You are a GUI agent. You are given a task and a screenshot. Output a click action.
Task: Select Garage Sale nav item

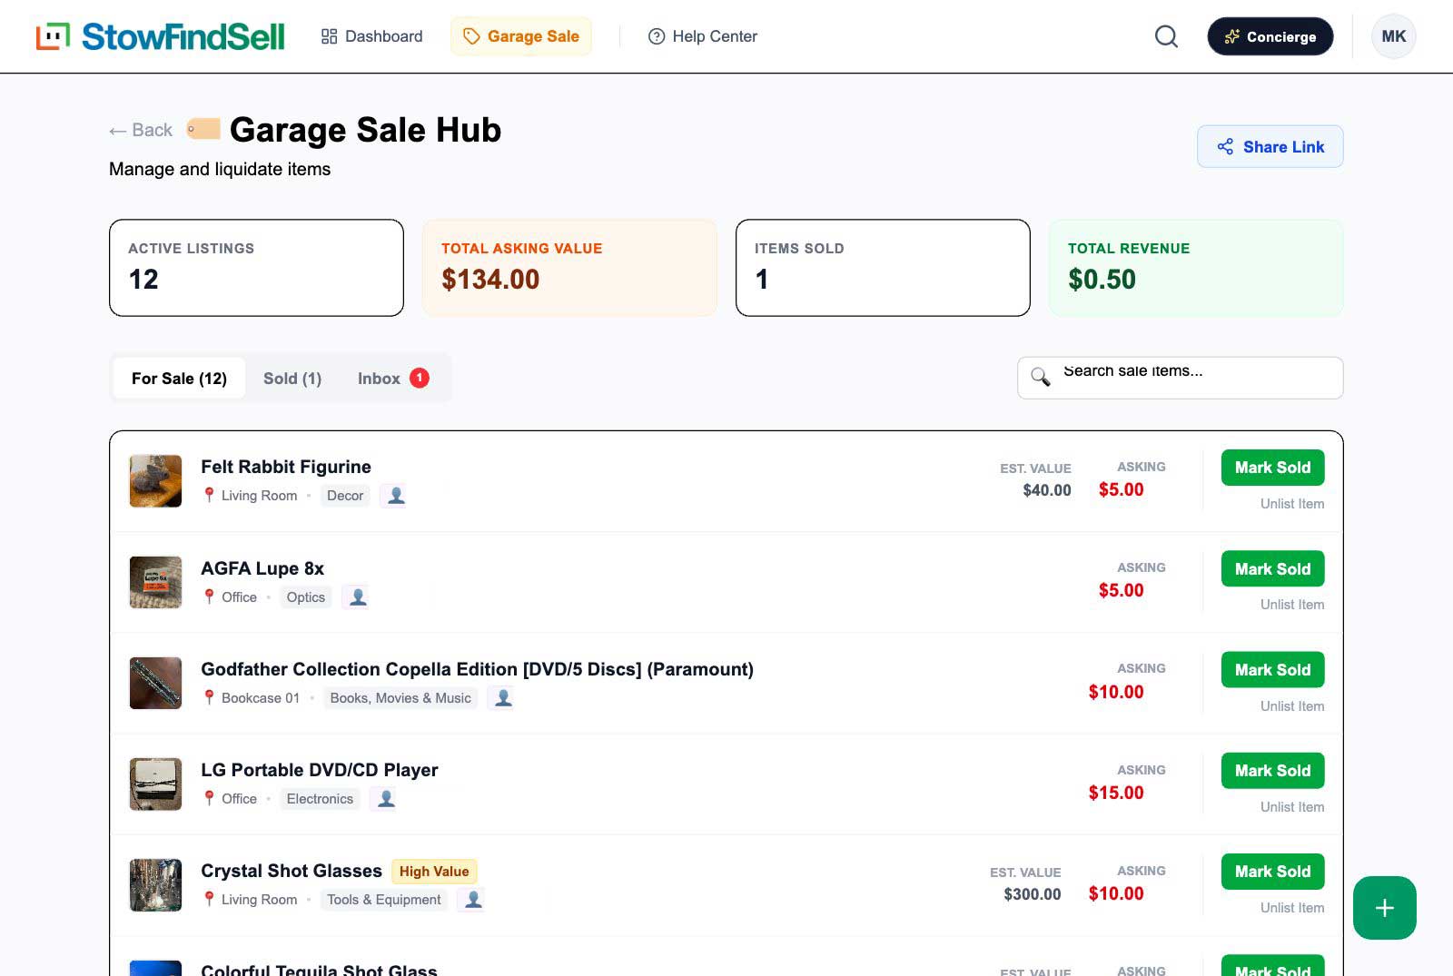pos(521,36)
